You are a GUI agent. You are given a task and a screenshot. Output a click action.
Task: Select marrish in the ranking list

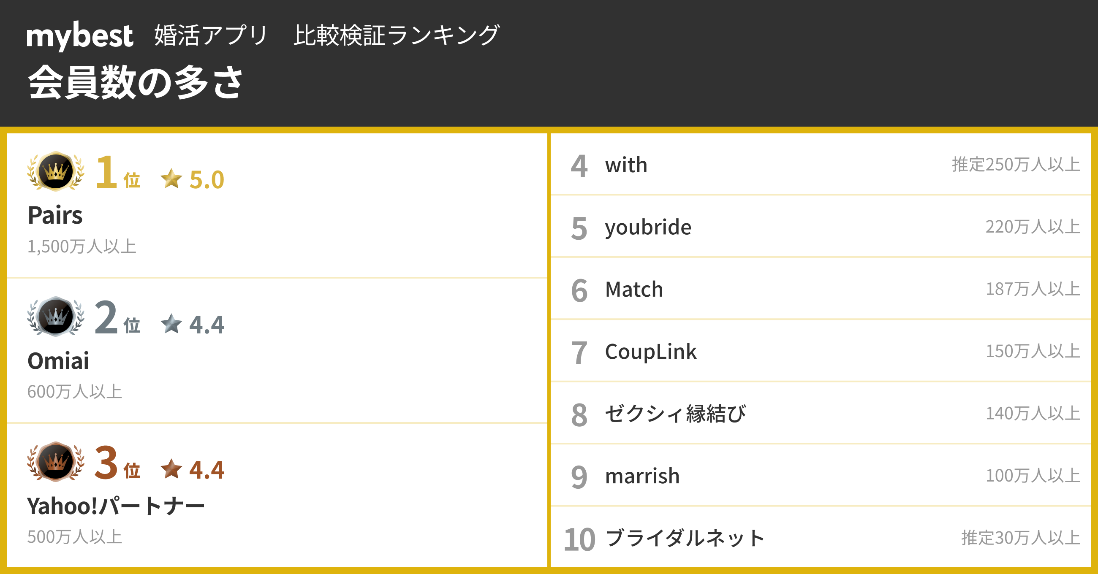tap(642, 476)
